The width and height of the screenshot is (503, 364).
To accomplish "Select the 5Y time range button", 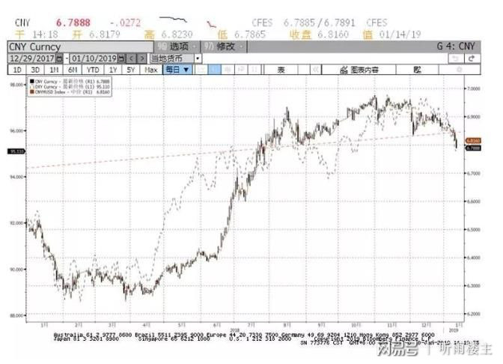I will coord(130,69).
